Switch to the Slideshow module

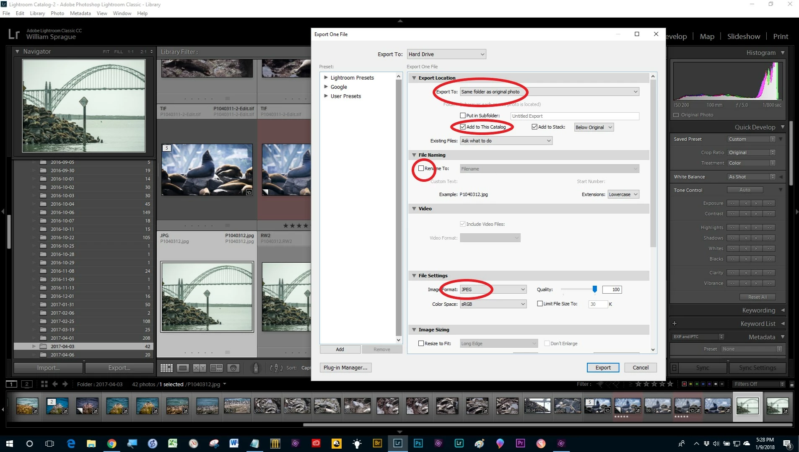[x=743, y=36]
